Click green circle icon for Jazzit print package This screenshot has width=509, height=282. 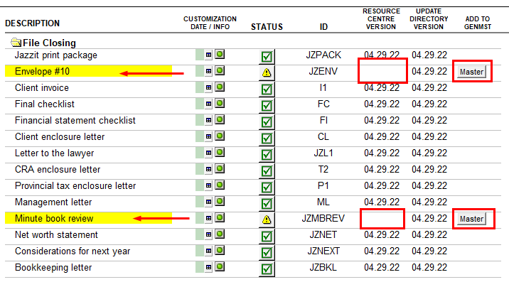220,54
